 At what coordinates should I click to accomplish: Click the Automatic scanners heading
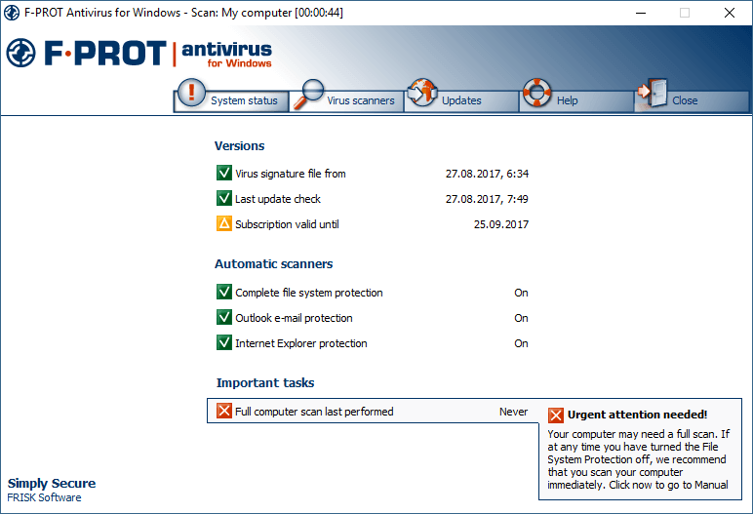tap(273, 264)
